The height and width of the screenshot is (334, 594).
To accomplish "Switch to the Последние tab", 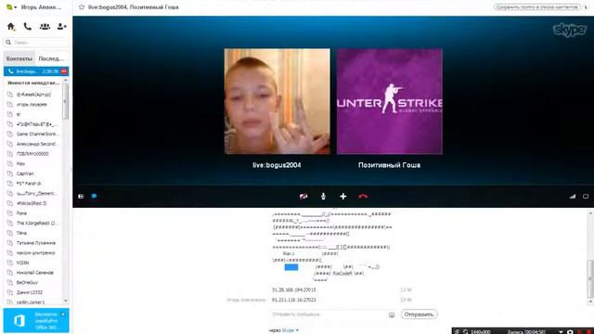I will point(51,58).
